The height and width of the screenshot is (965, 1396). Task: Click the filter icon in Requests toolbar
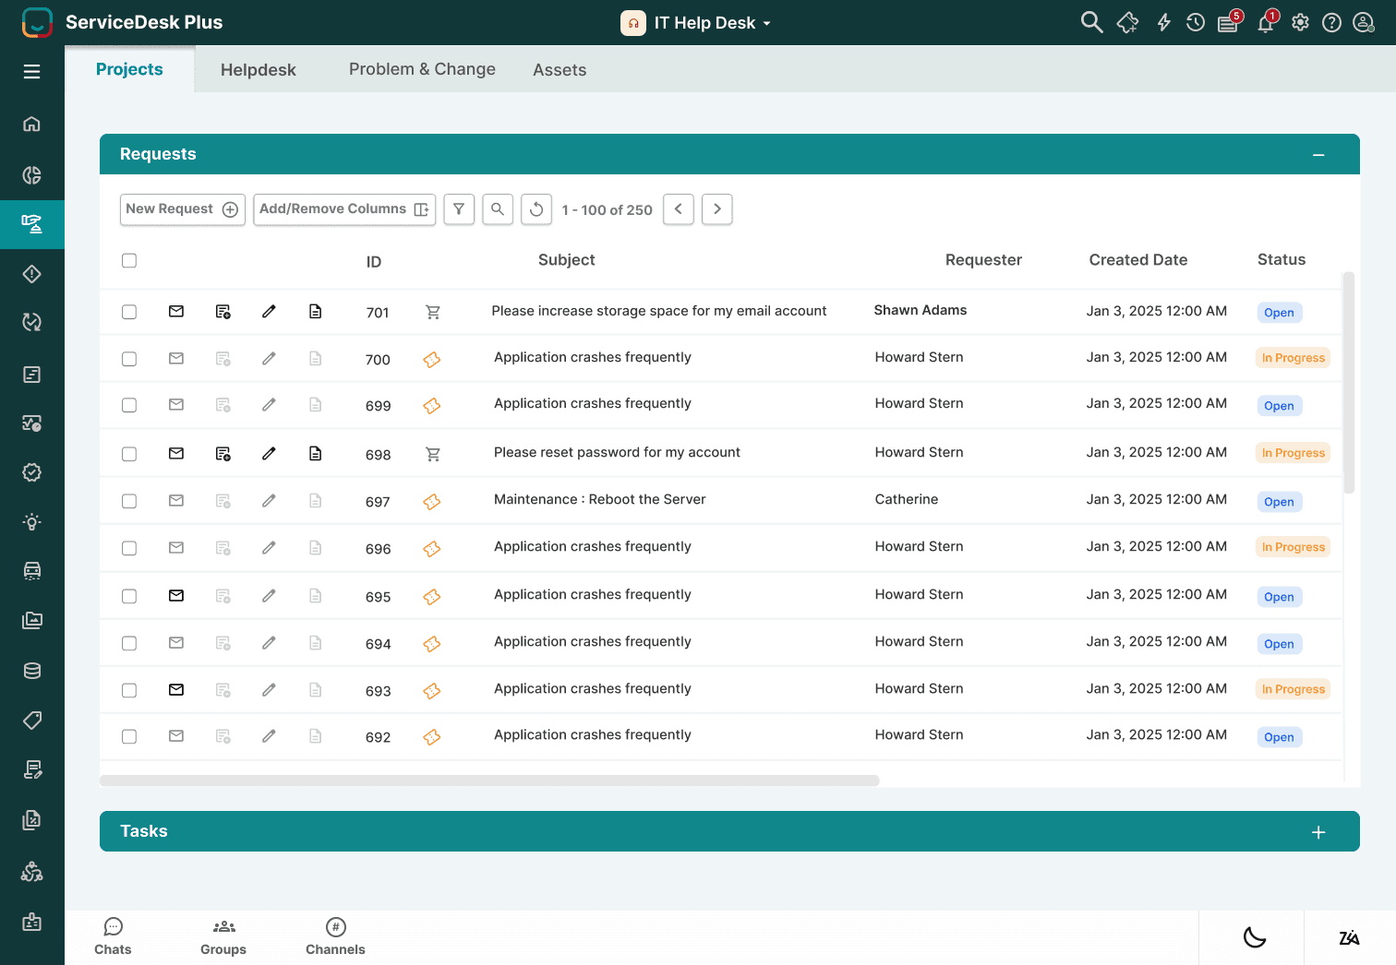pyautogui.click(x=459, y=209)
